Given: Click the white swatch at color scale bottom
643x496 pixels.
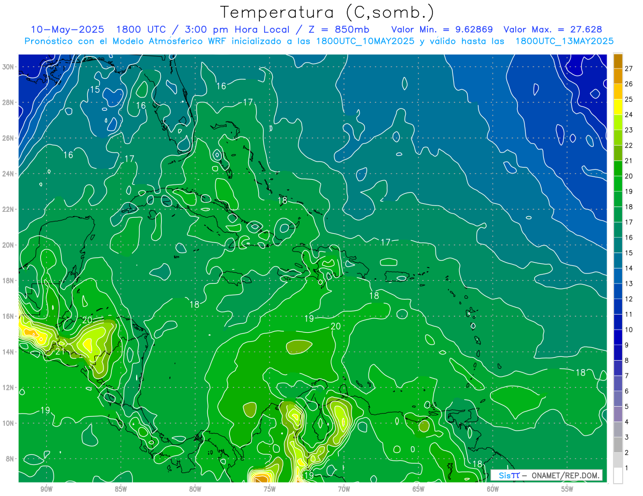Looking at the screenshot, I should point(618,475).
